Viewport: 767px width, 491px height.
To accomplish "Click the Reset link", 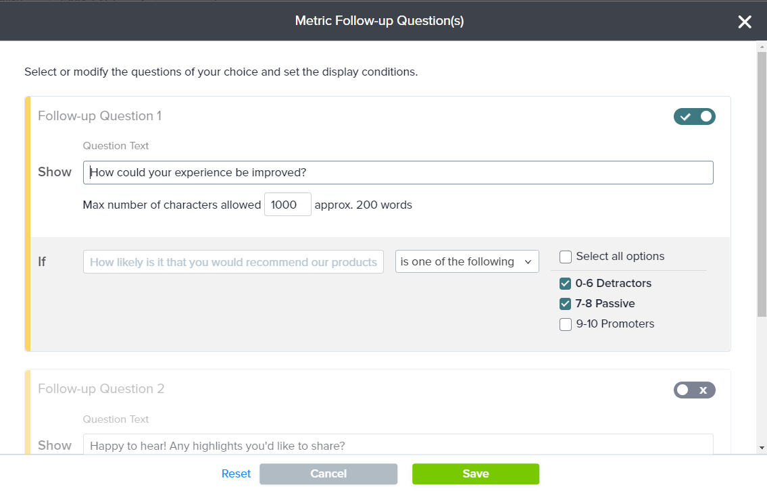I will (236, 474).
